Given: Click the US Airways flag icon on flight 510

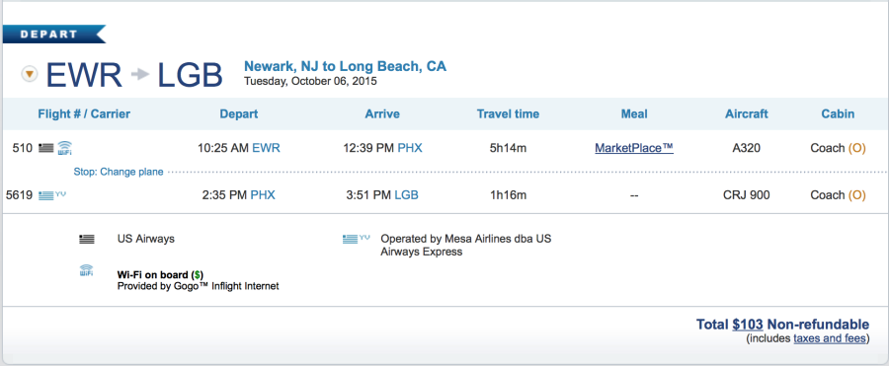Looking at the screenshot, I should (45, 148).
